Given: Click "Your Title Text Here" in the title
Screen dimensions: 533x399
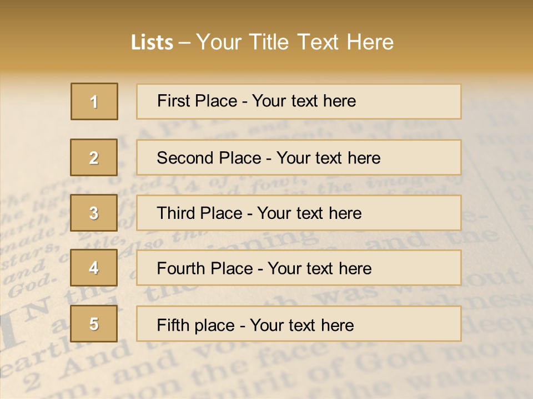Looking at the screenshot, I should pos(294,42).
